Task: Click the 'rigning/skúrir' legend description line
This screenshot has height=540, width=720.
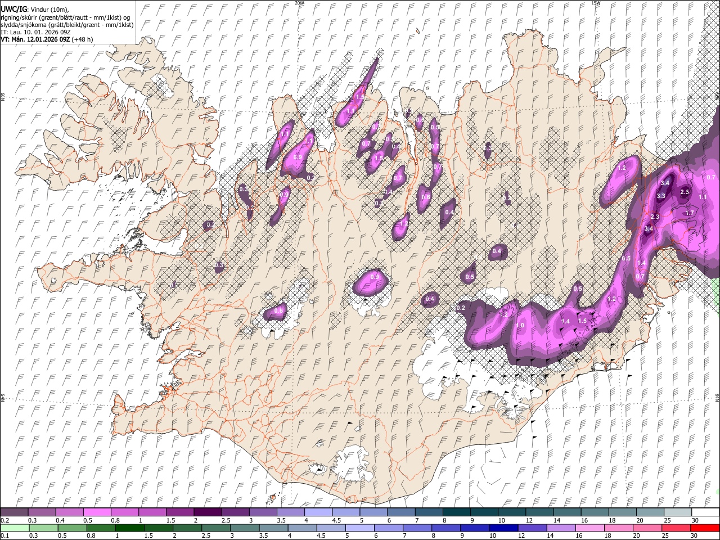Action: [x=64, y=17]
